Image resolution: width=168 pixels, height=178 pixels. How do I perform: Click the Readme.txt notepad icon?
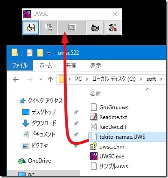(94, 117)
